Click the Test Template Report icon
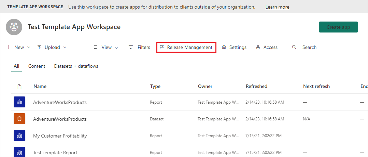This screenshot has width=368, height=157. pos(19,152)
